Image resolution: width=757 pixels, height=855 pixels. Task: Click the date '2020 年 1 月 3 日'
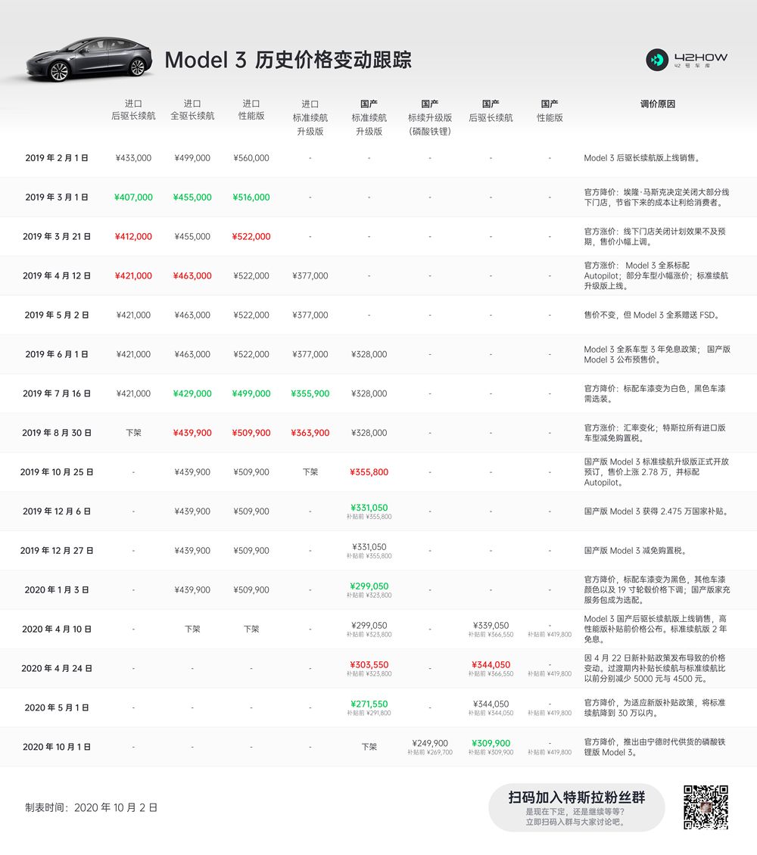(x=57, y=590)
